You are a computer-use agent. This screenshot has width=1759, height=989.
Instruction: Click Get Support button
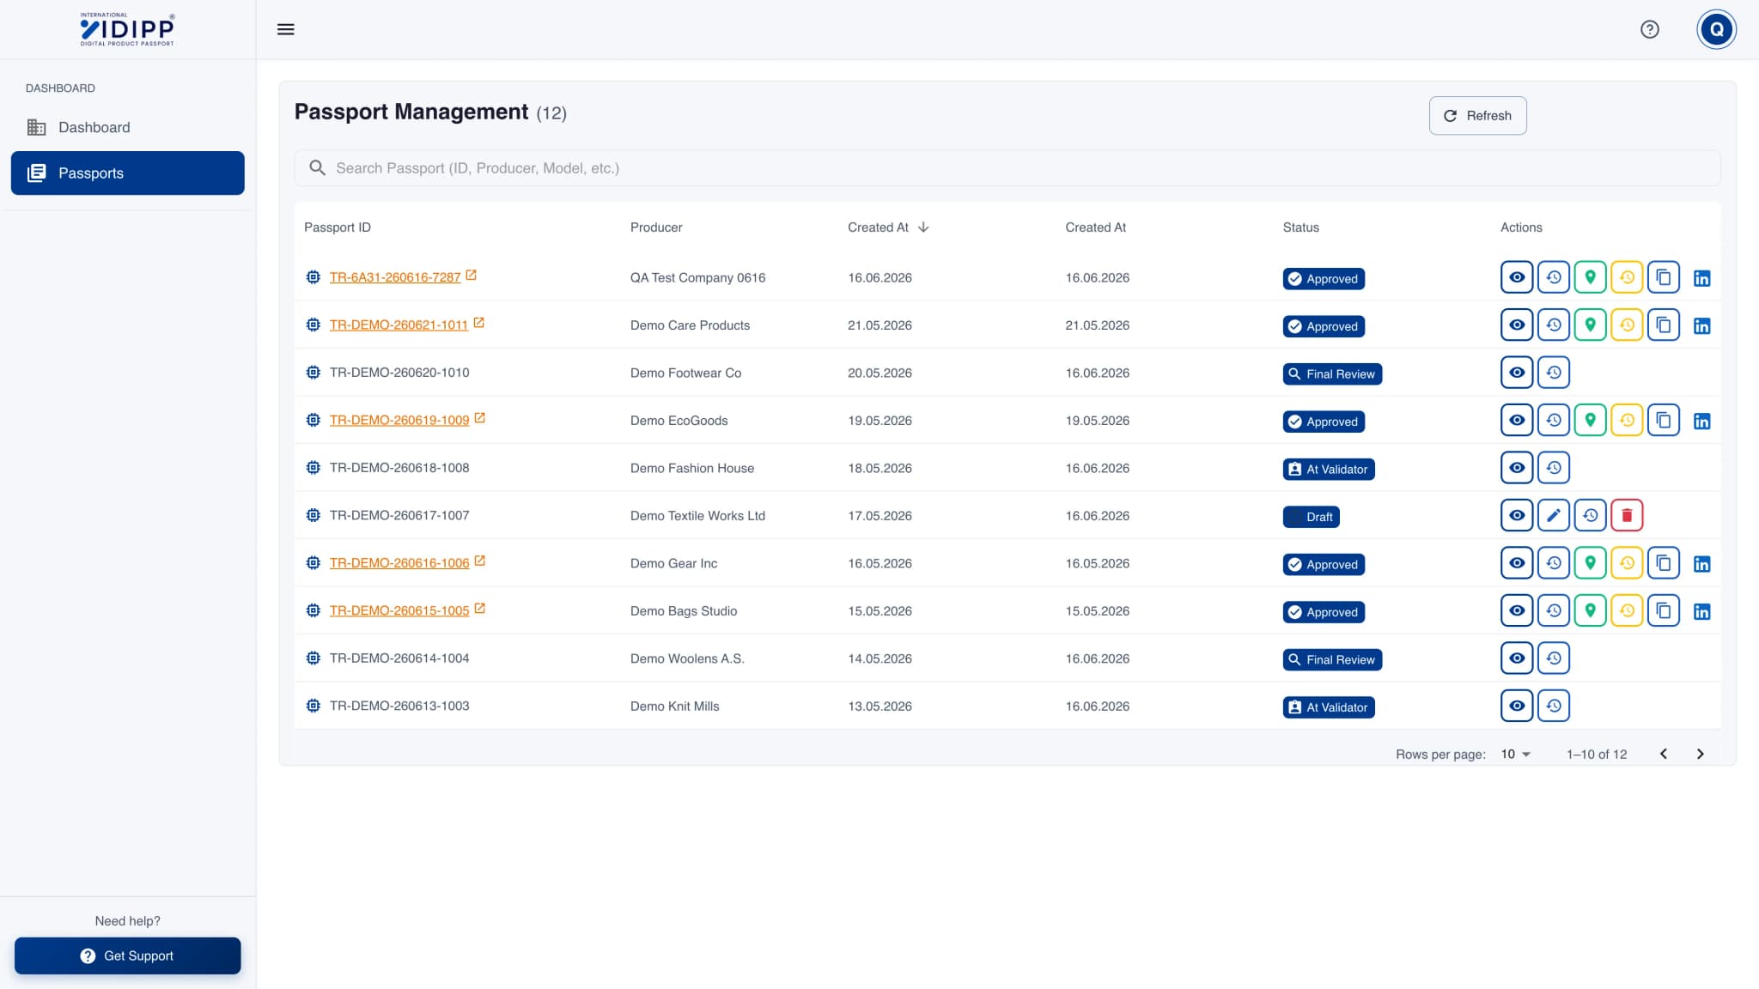127,956
